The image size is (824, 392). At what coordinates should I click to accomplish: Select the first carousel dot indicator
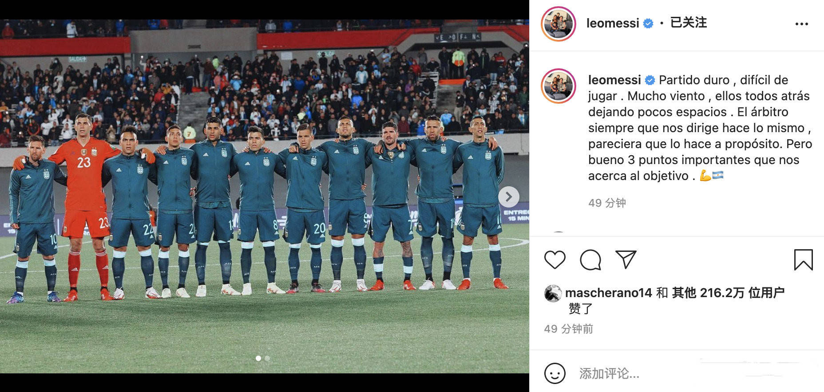pos(258,358)
